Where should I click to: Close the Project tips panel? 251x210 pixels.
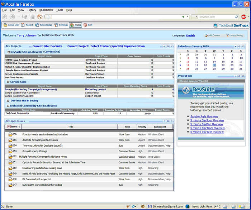pos(243,76)
